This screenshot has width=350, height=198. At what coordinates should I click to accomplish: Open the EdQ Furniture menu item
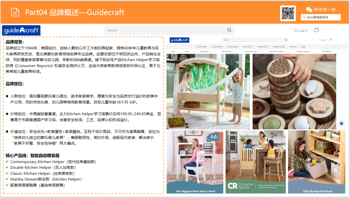click(248, 47)
